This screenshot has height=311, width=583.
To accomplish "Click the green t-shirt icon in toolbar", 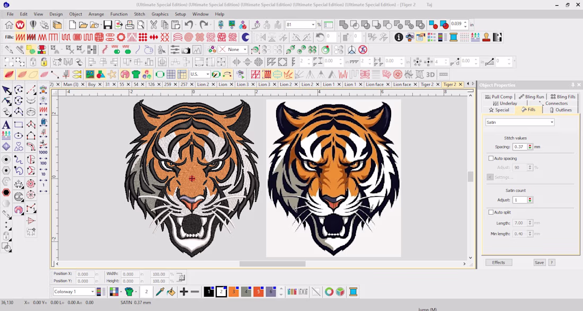I will pos(136,74).
